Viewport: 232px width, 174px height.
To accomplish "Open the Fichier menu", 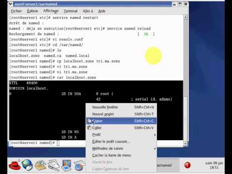I will [x=16, y=11].
